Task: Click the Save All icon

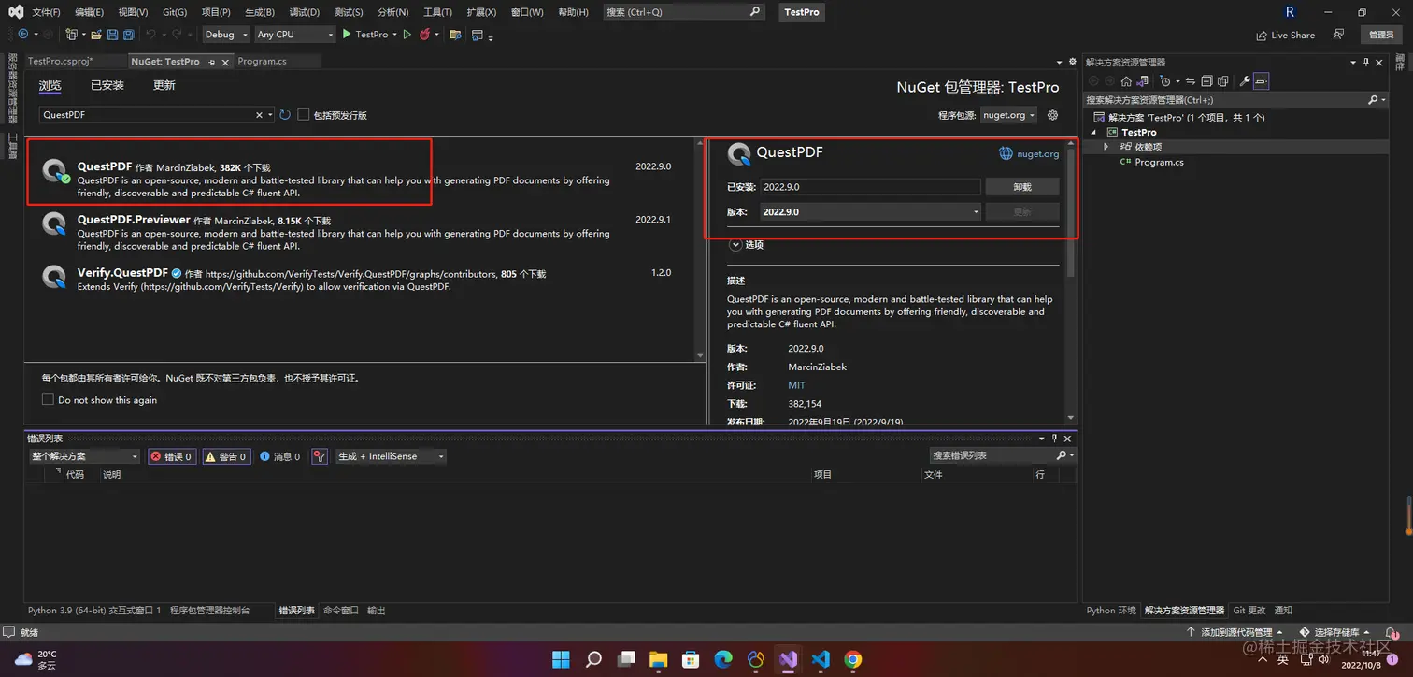Action: click(129, 35)
